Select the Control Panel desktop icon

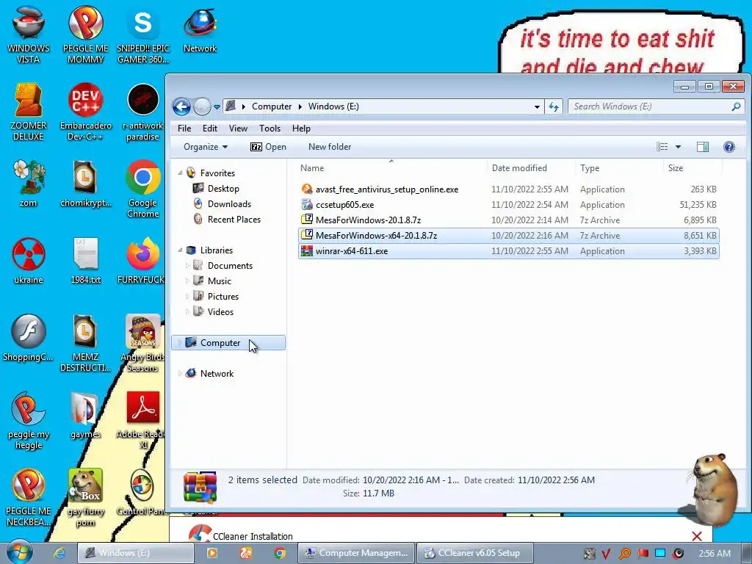tap(142, 492)
